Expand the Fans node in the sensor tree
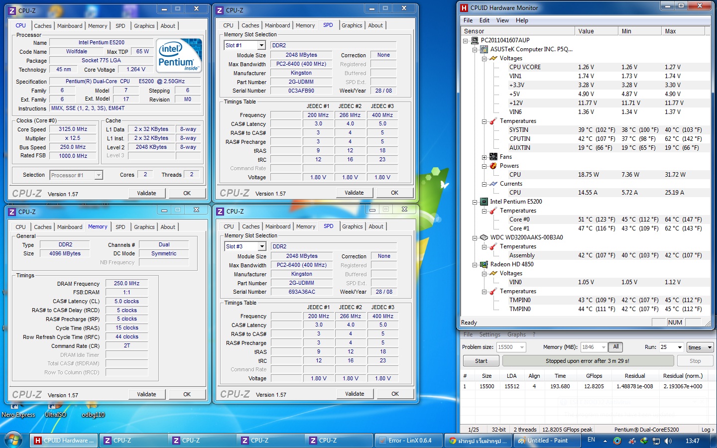The width and height of the screenshot is (717, 448). tap(484, 157)
